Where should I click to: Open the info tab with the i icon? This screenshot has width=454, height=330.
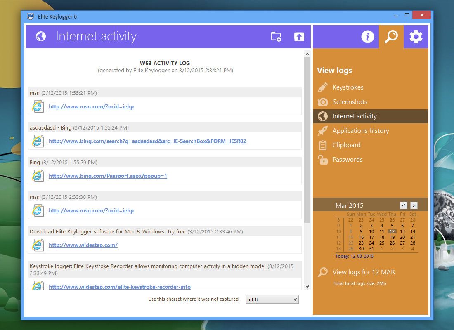coord(367,37)
